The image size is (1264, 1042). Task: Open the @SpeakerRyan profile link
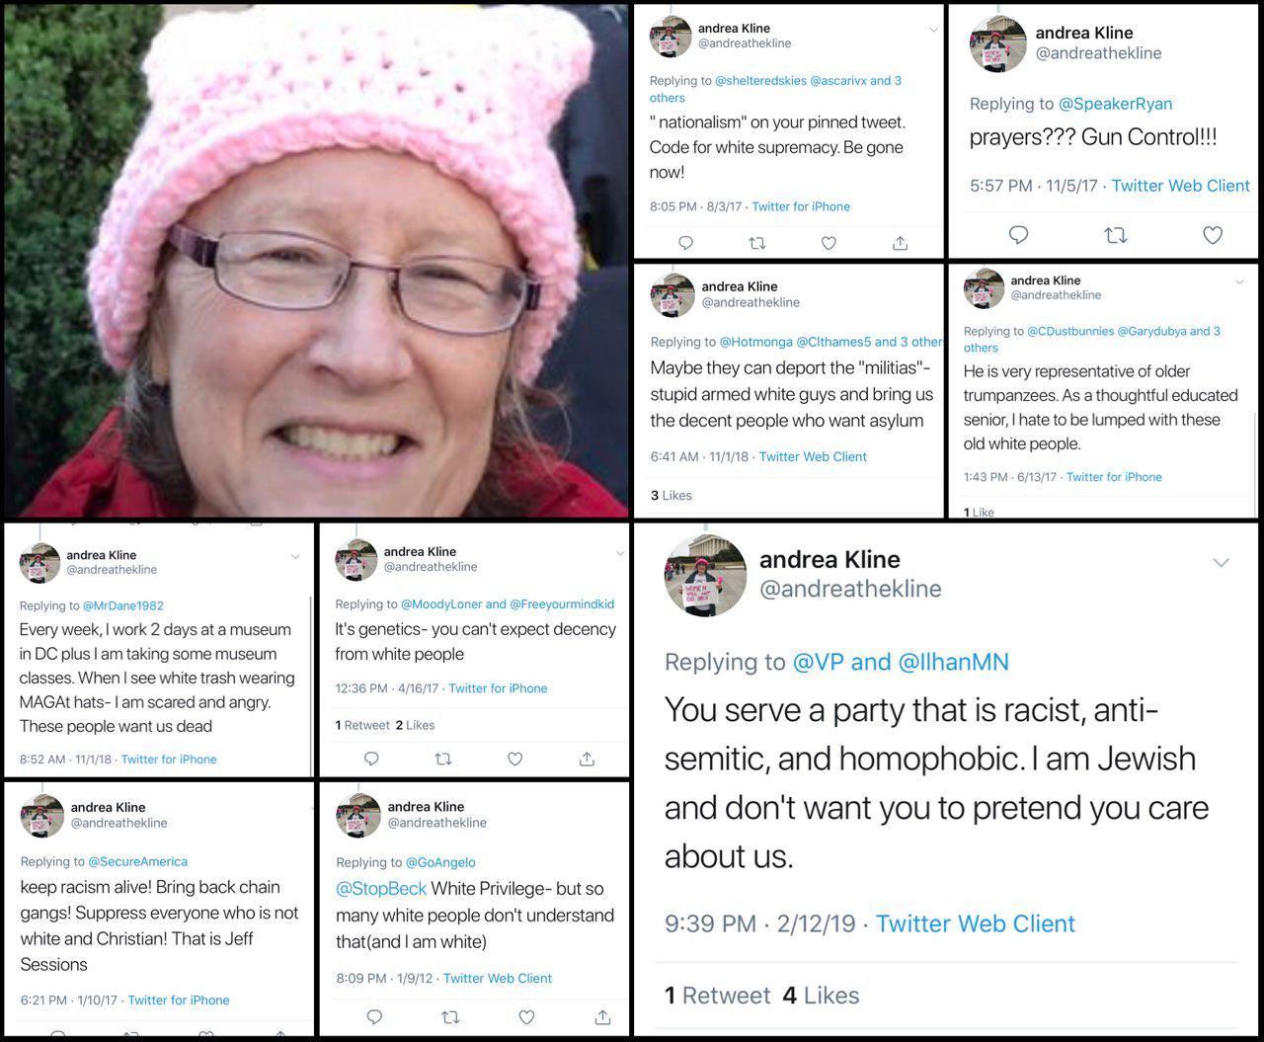click(1116, 104)
